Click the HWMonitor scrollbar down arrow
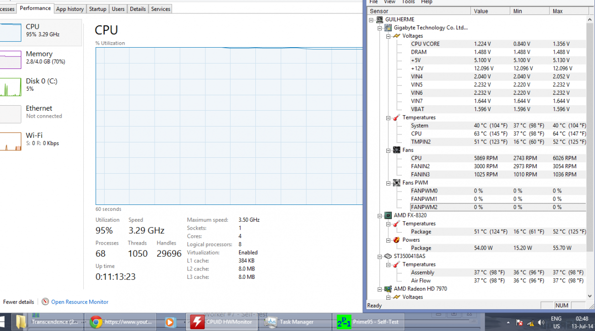The image size is (595, 331). [590, 297]
